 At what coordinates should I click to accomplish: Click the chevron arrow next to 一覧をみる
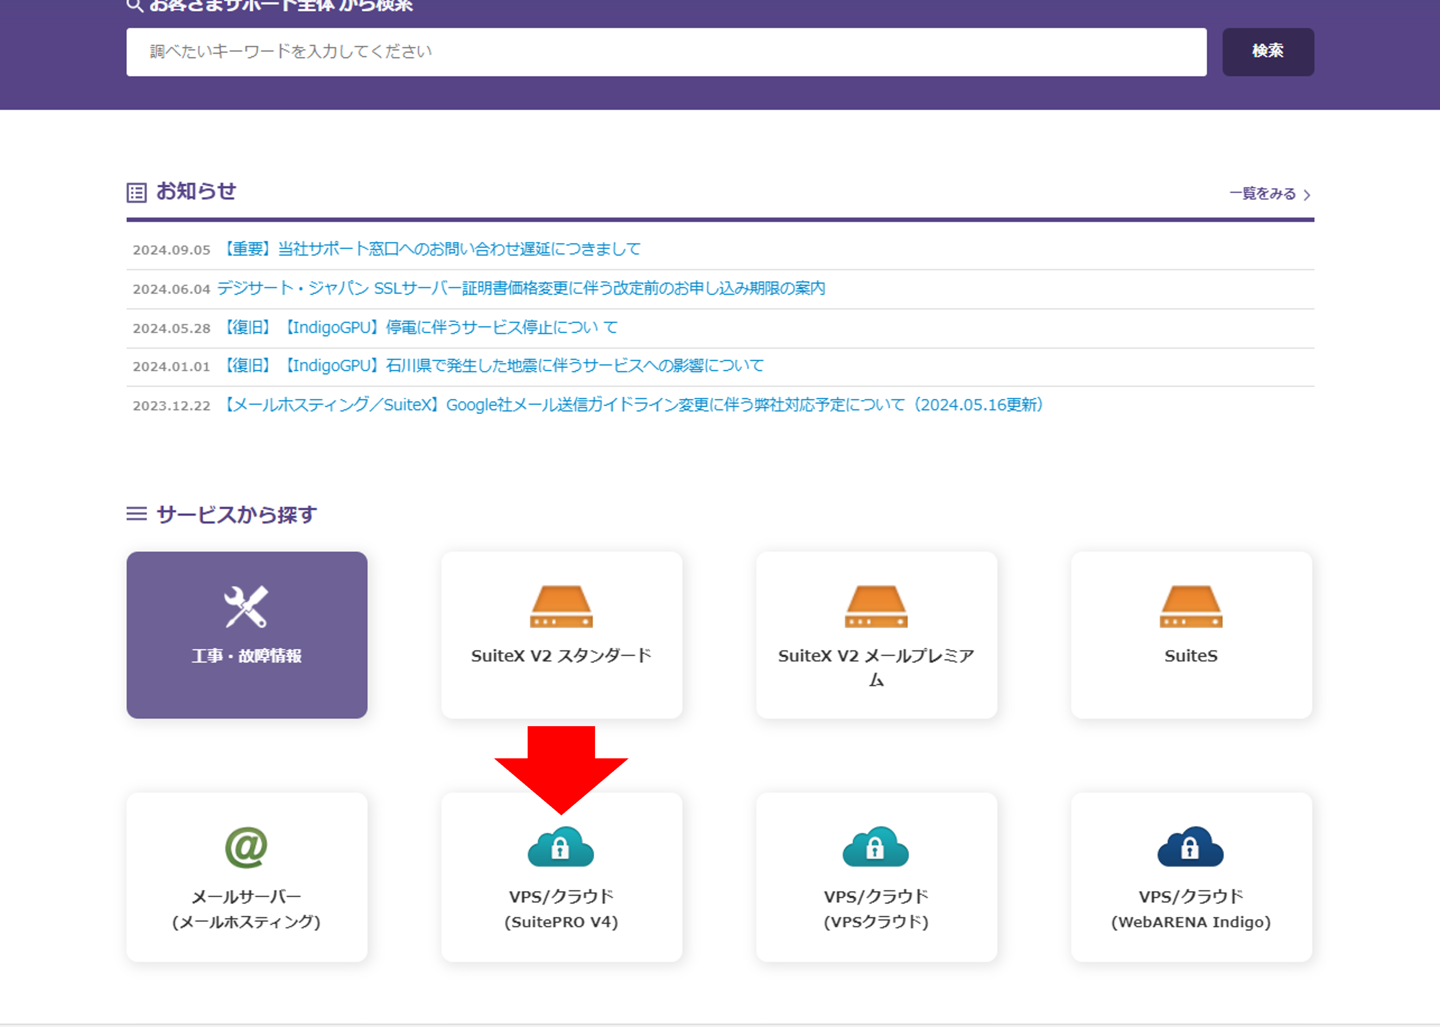click(x=1306, y=195)
